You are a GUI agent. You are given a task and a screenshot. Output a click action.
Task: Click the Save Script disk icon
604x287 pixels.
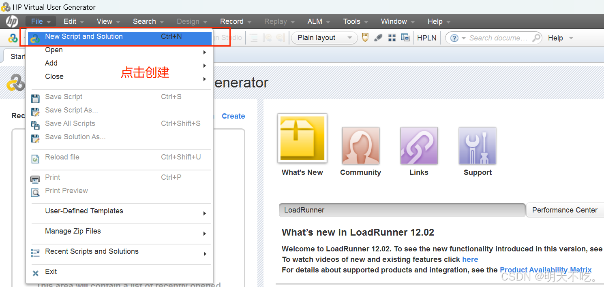pos(36,98)
